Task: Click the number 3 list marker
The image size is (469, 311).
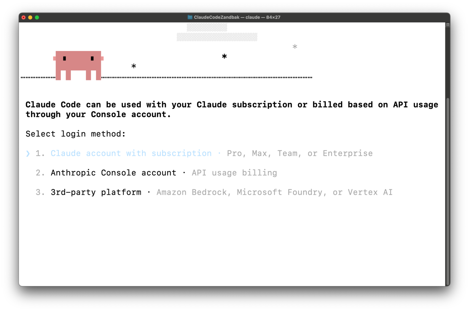Action: tap(40, 192)
